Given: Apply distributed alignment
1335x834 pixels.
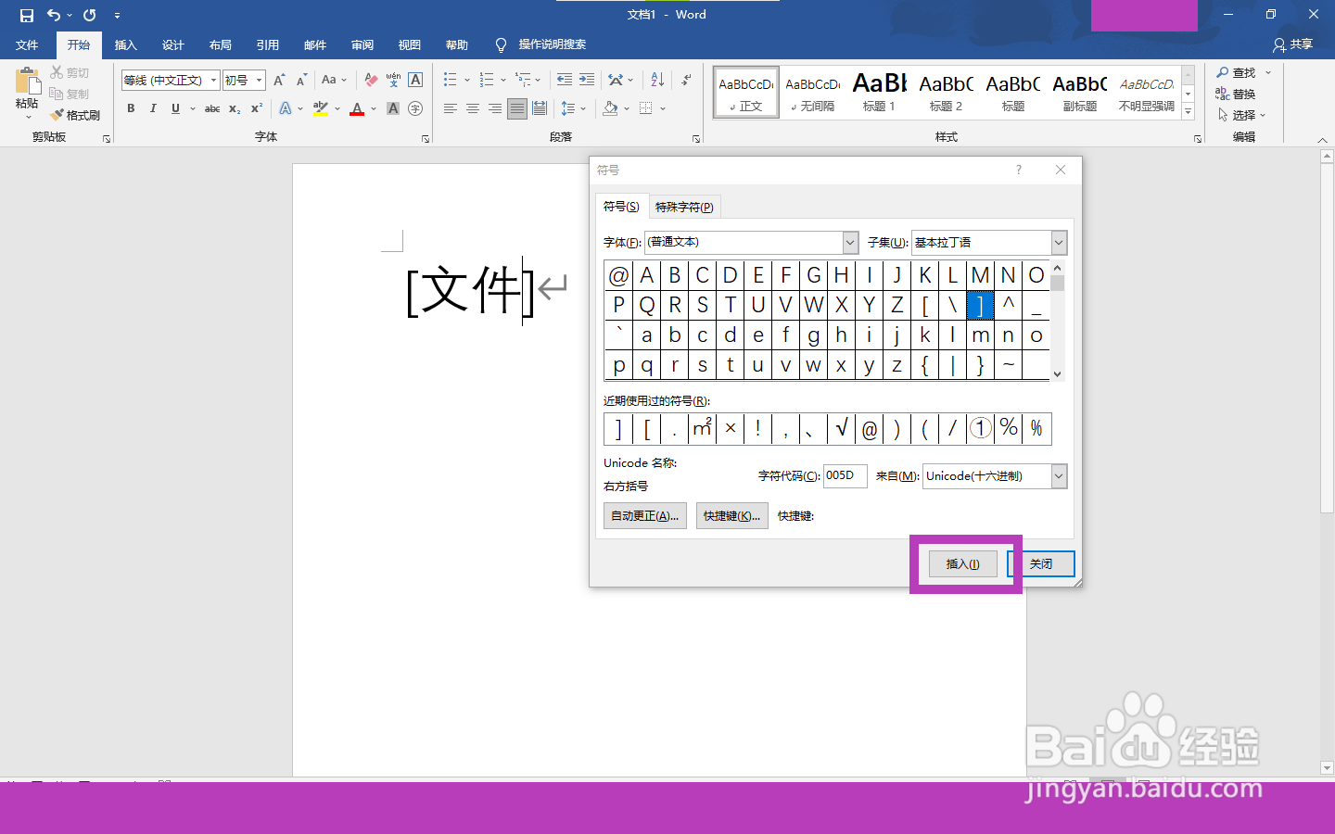Looking at the screenshot, I should coord(540,108).
